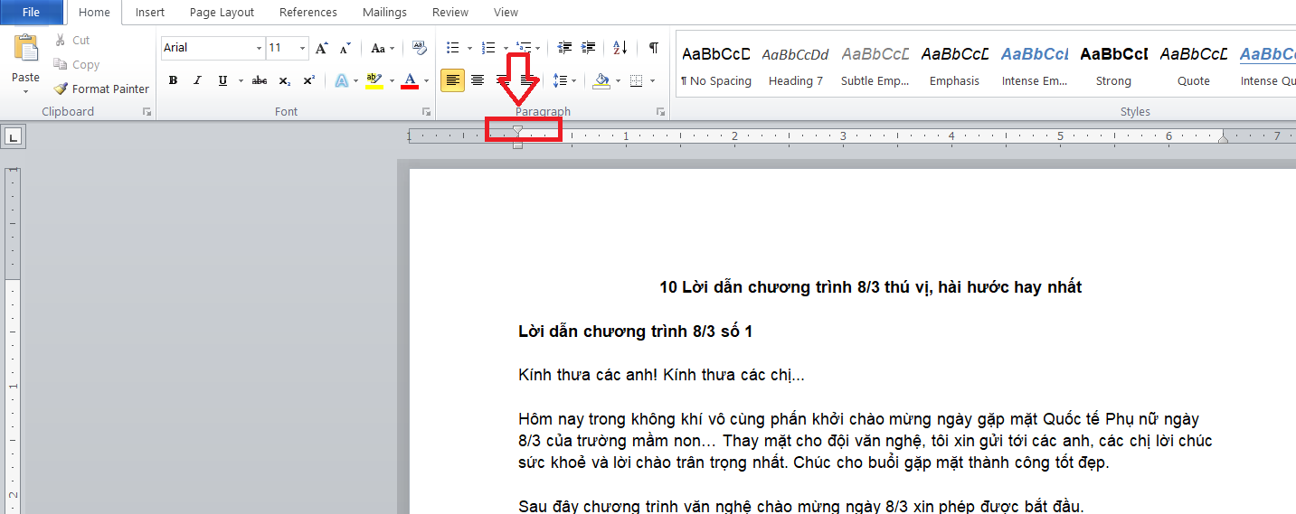Viewport: 1296px width, 514px height.
Task: Open the highlight color dropdown arrow
Action: click(x=392, y=80)
